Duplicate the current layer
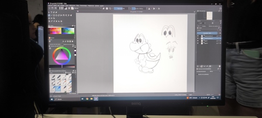The height and width of the screenshot is (118, 262). (201, 66)
